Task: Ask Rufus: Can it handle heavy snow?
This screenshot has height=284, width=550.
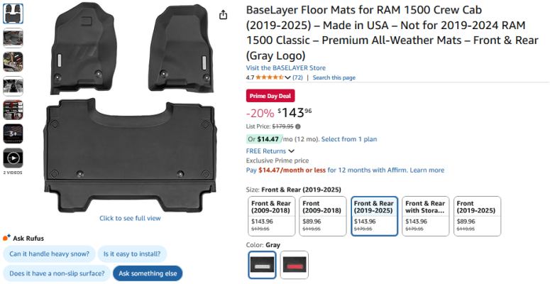Action: [x=50, y=253]
